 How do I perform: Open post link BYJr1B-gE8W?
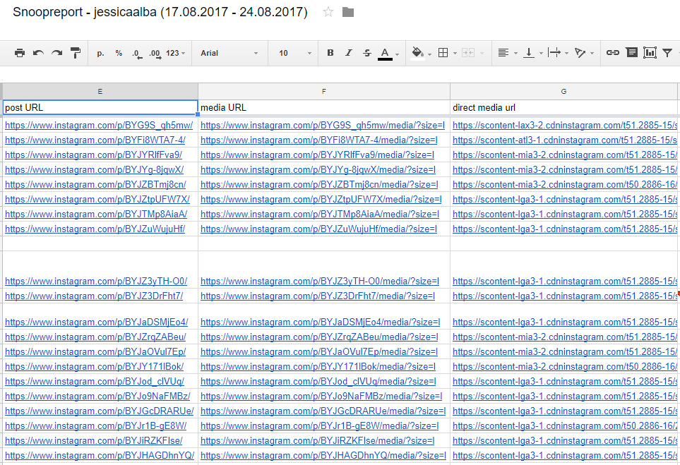[x=96, y=426]
